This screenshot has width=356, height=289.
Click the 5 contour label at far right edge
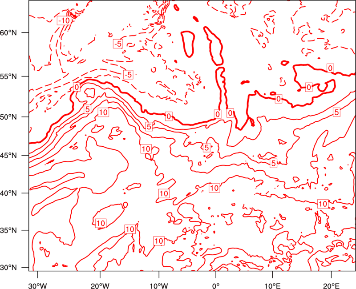336,112
